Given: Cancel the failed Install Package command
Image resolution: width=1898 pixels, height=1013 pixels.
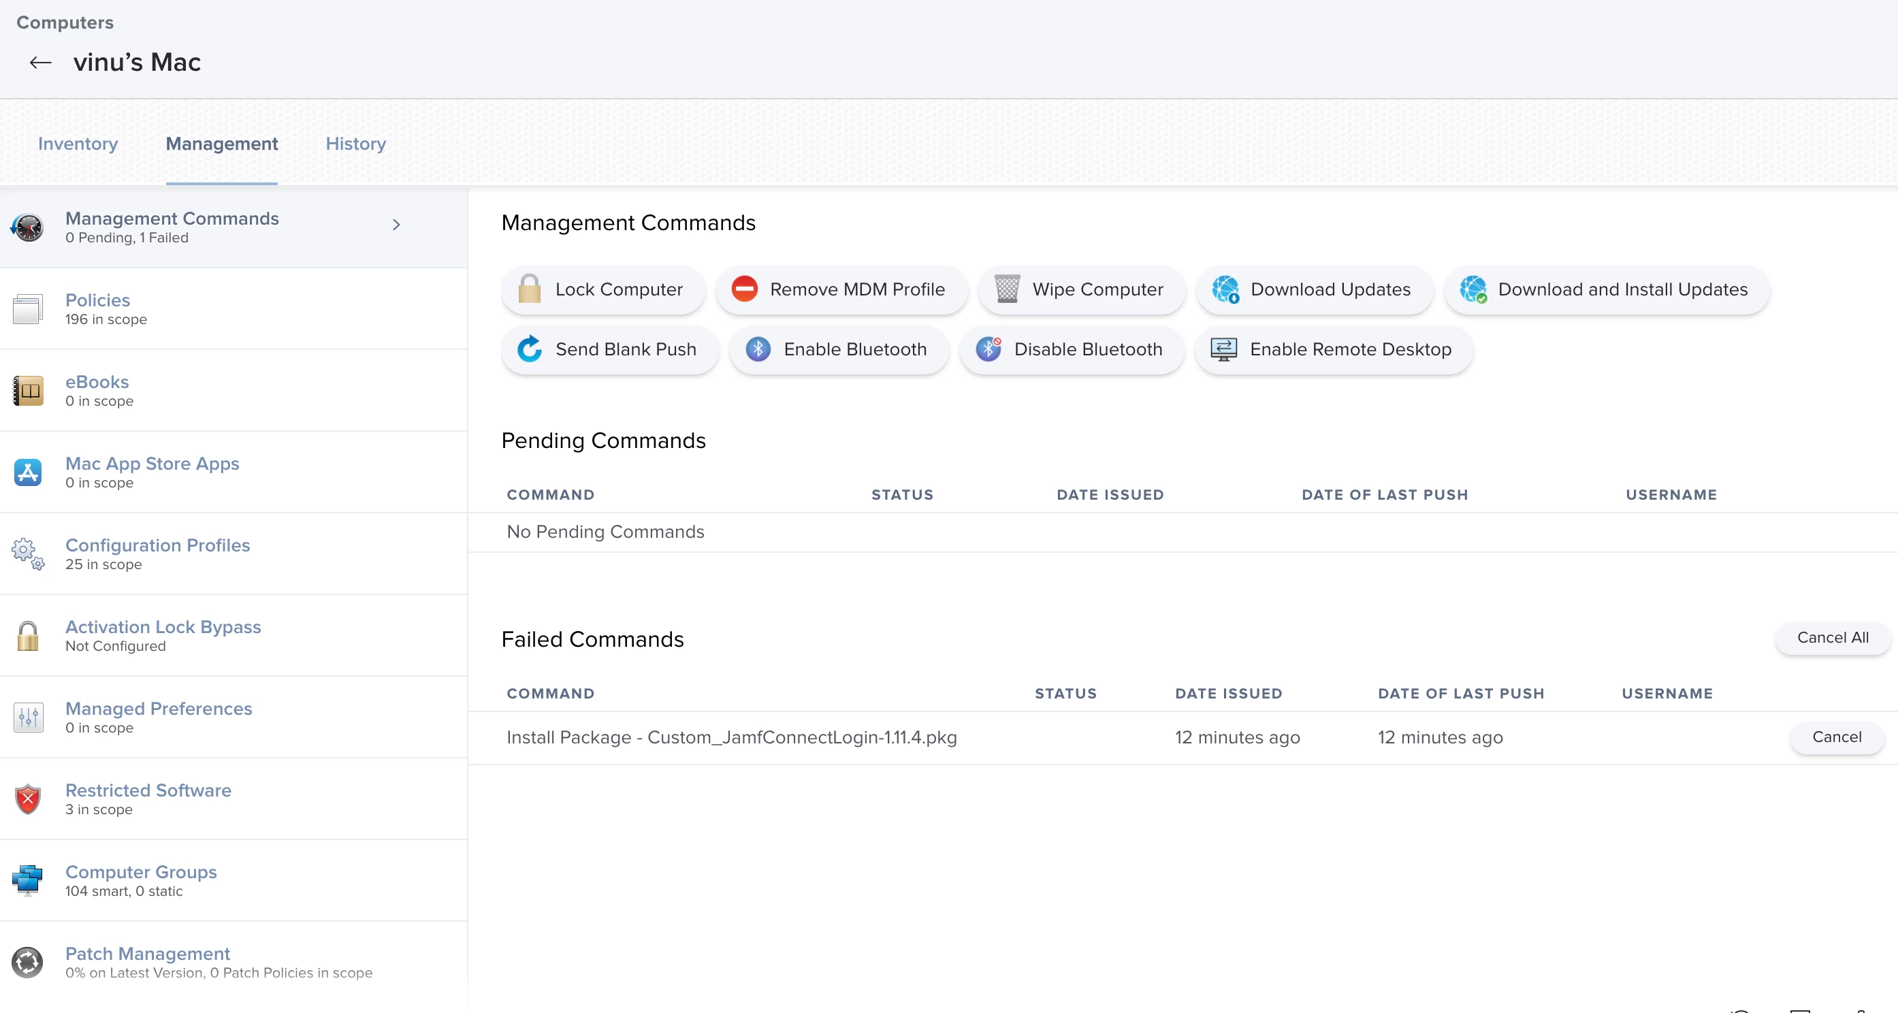Looking at the screenshot, I should coord(1836,737).
